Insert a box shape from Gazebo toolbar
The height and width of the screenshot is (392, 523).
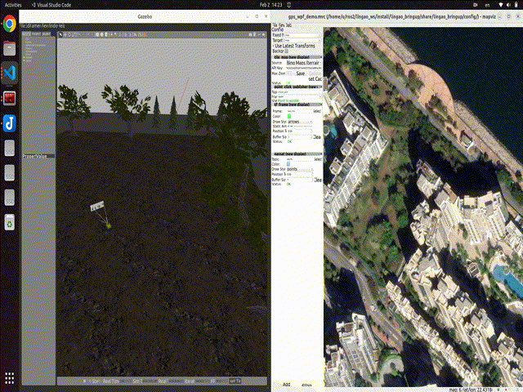point(97,34)
